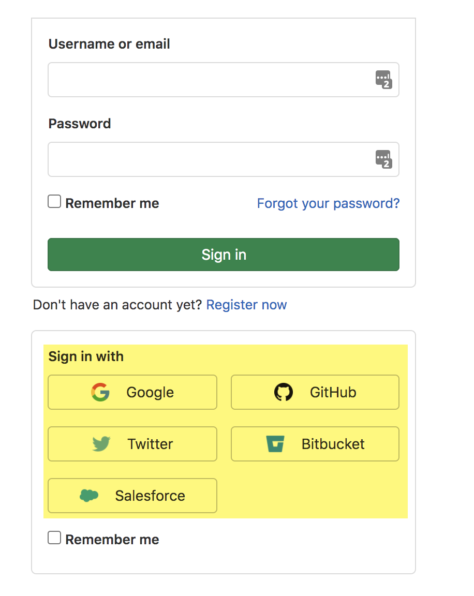Click "Remember me" label text below Salesforce

[x=112, y=540]
